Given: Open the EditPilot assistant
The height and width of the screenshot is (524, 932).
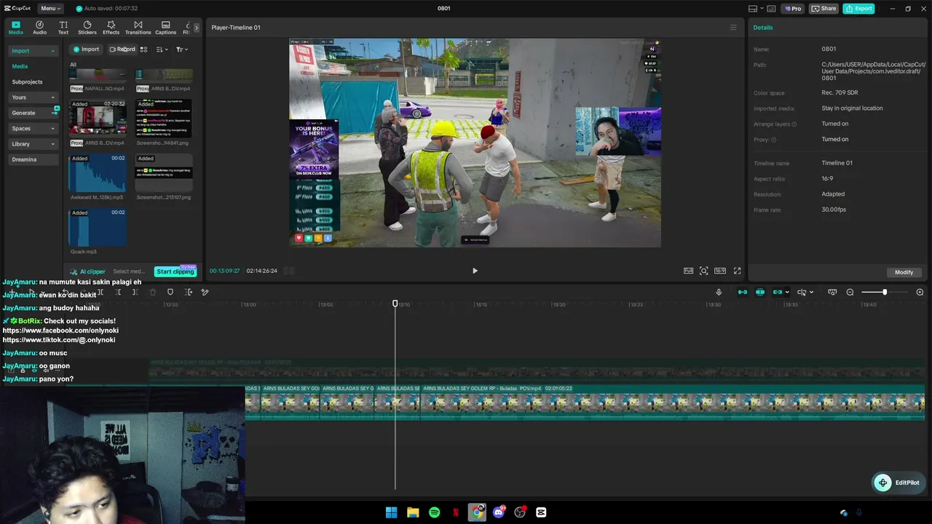Looking at the screenshot, I should pos(899,483).
